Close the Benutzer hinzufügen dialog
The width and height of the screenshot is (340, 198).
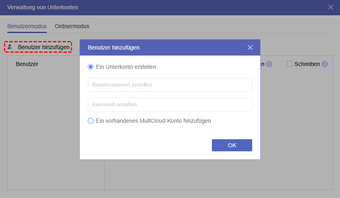pos(250,47)
